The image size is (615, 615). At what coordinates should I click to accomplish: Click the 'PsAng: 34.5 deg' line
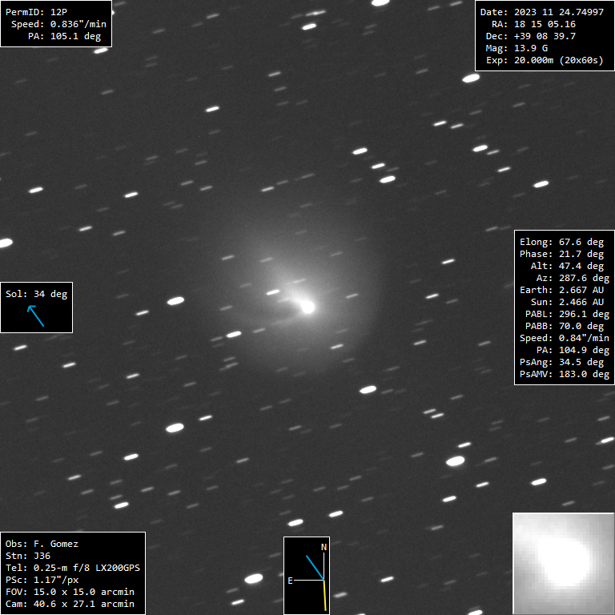[x=561, y=363]
